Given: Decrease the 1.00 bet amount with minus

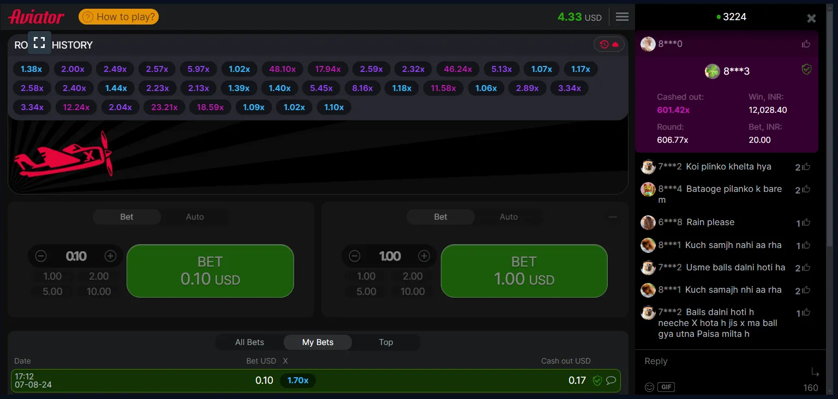Looking at the screenshot, I should pyautogui.click(x=355, y=256).
